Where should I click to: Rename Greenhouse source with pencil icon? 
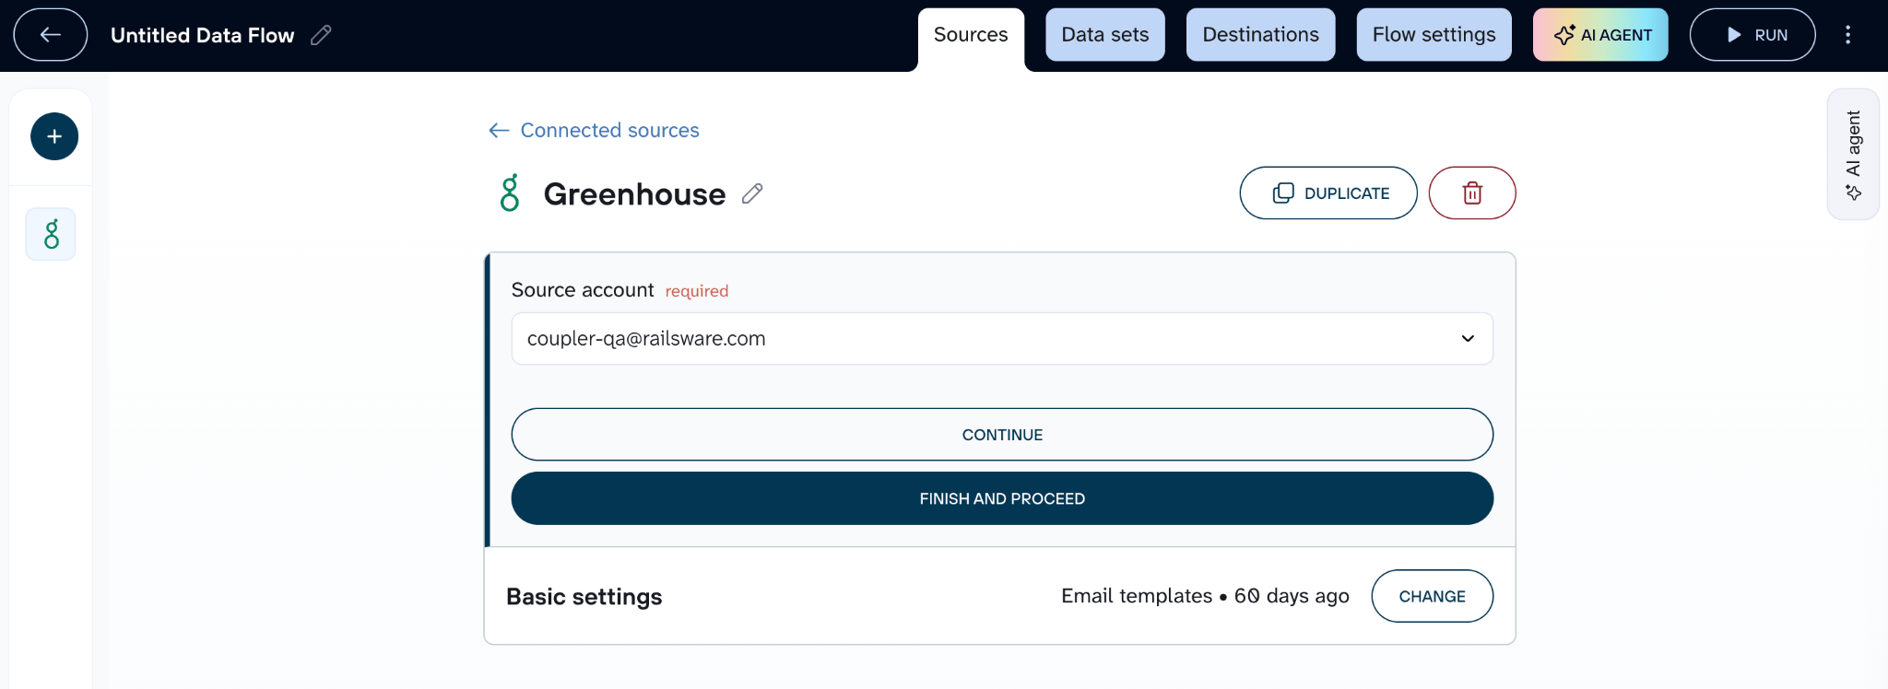pos(752,193)
